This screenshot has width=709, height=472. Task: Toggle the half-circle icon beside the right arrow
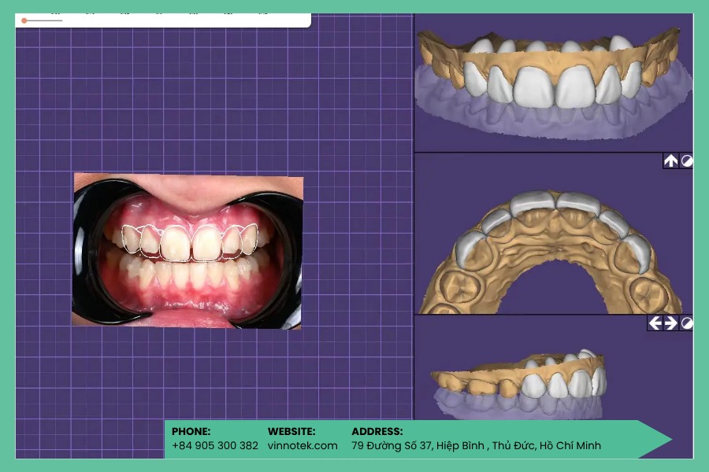[x=686, y=323]
